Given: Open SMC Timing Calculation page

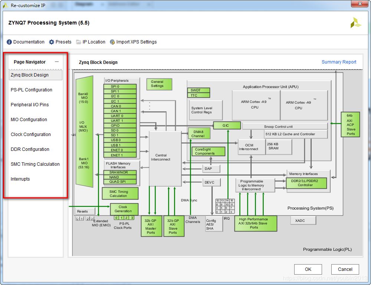Looking at the screenshot, I should pos(35,164).
